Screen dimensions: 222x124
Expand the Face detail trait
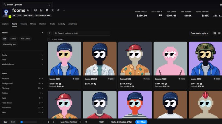(23, 103)
